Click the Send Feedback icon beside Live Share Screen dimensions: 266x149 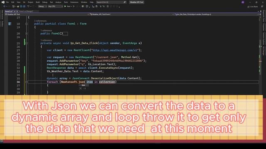(262, 7)
